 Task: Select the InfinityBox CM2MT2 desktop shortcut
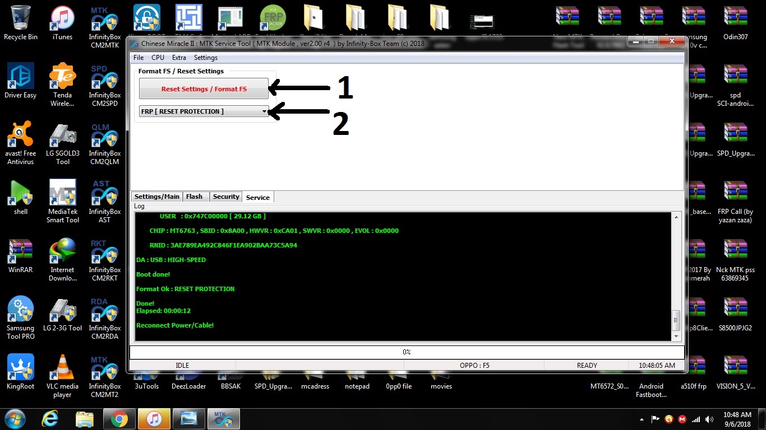click(x=104, y=376)
